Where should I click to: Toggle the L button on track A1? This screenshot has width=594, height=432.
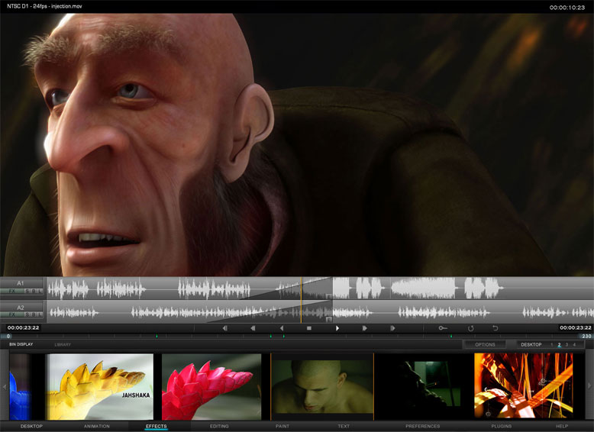pyautogui.click(x=40, y=291)
